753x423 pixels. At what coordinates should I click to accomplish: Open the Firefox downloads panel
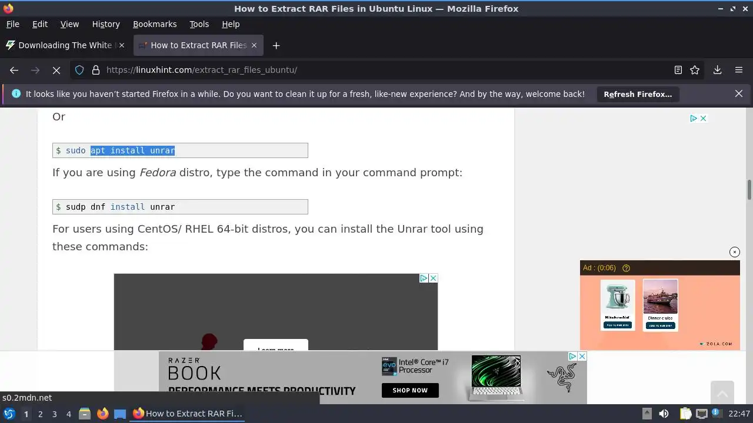717,70
